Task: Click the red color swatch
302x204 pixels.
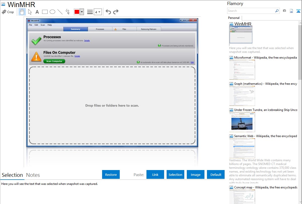Action: [x=77, y=12]
